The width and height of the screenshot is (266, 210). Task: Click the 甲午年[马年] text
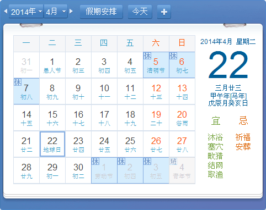click(228, 96)
